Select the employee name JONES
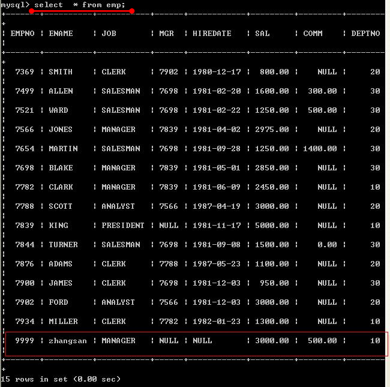This screenshot has height=387, width=390. pyautogui.click(x=61, y=130)
